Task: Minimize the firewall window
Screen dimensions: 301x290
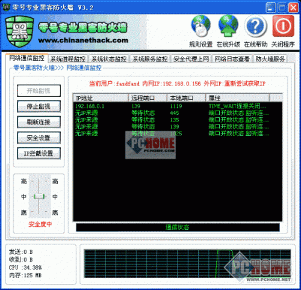Action: pyautogui.click(x=270, y=8)
